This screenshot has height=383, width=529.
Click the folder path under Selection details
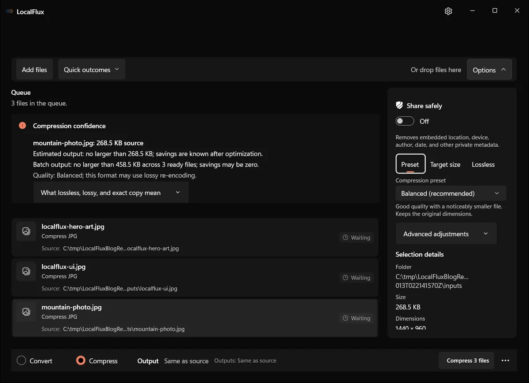click(x=432, y=281)
